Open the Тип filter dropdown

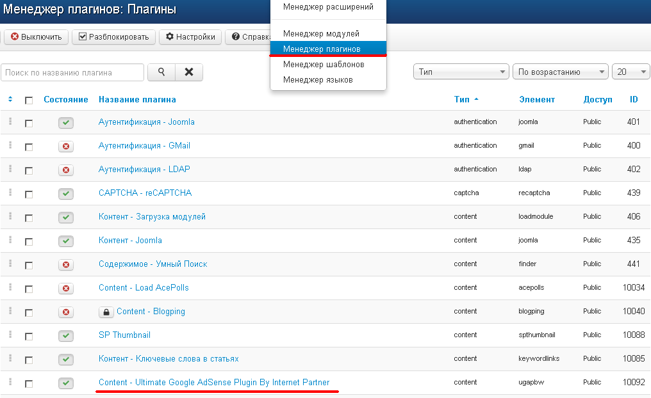pos(461,72)
